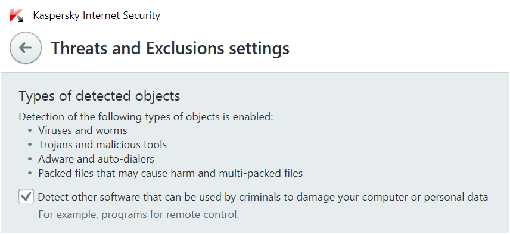Click the Kaspersky red K logo icon
This screenshot has width=510, height=234.
tap(17, 15)
